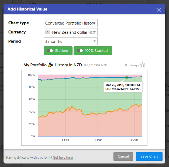Click the 21 min ago timestamp
The width and height of the screenshot is (169, 167).
click(x=132, y=65)
